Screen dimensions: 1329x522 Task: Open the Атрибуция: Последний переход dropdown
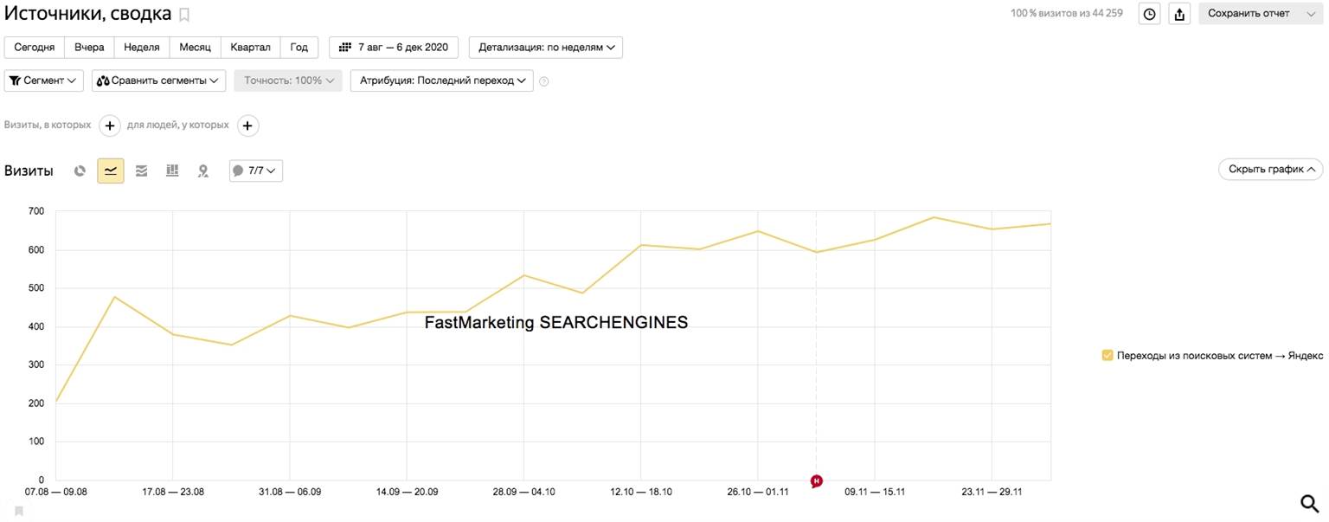click(x=441, y=81)
